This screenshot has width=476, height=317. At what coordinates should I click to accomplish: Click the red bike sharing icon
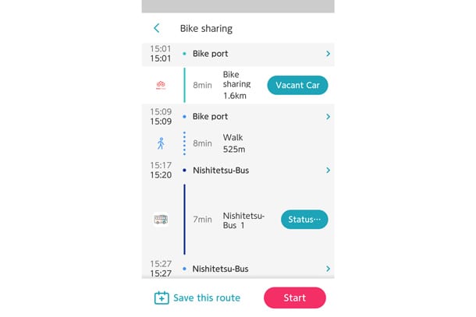pos(161,85)
